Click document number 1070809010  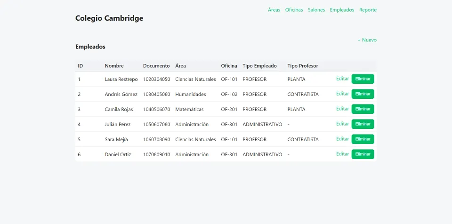[x=156, y=154]
